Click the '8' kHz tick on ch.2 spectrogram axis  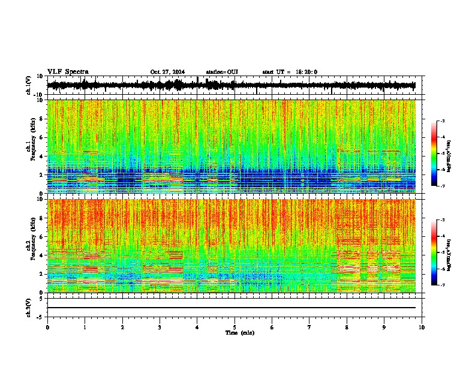[42, 218]
